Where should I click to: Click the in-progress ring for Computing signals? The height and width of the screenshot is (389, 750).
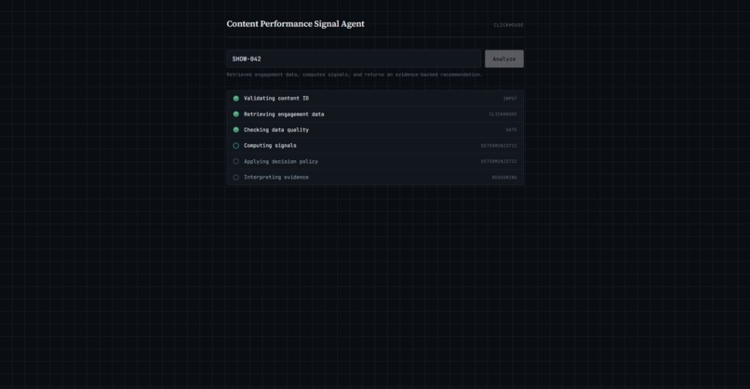pyautogui.click(x=235, y=145)
